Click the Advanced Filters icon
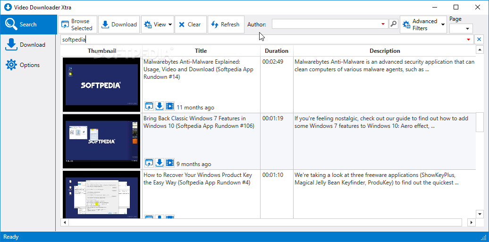489x242 pixels. pyautogui.click(x=406, y=25)
